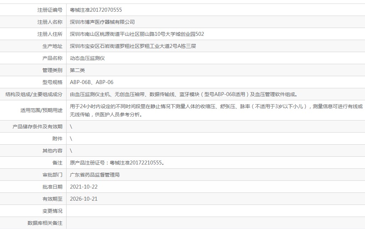Viewport: 365px width, 229px height.
Task: Click the backslash value in 附件 row
Action: [71, 139]
